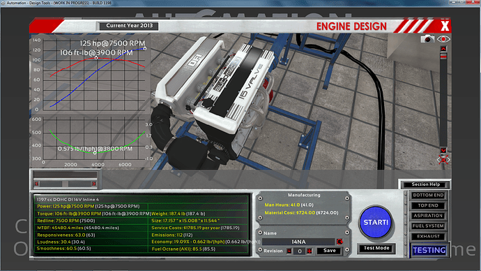
Task: Click the left red arrow below graphs
Action: pyautogui.click(x=36, y=184)
